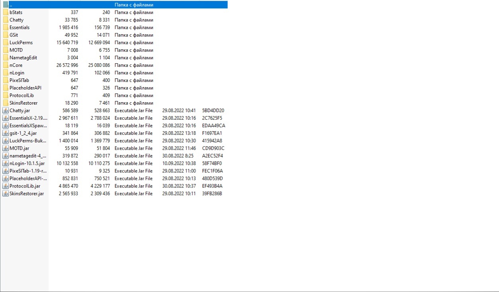This screenshot has height=292, width=499.
Task: Click the SkinsRestorer folder icon
Action: 6,103
